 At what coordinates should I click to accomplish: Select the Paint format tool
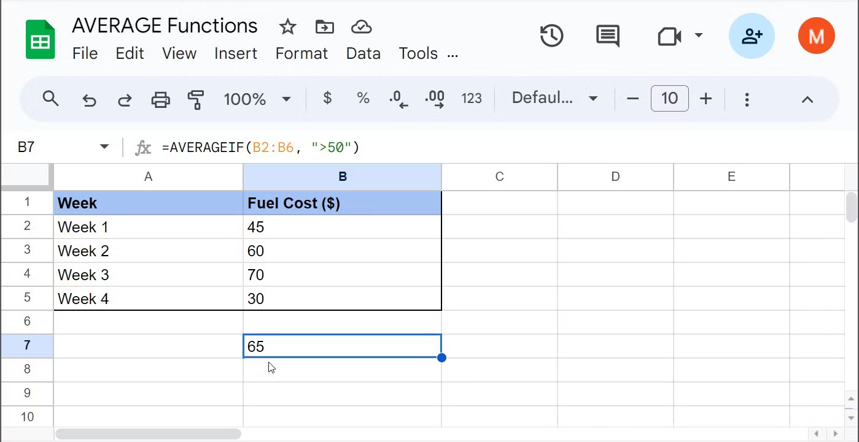pyautogui.click(x=196, y=99)
